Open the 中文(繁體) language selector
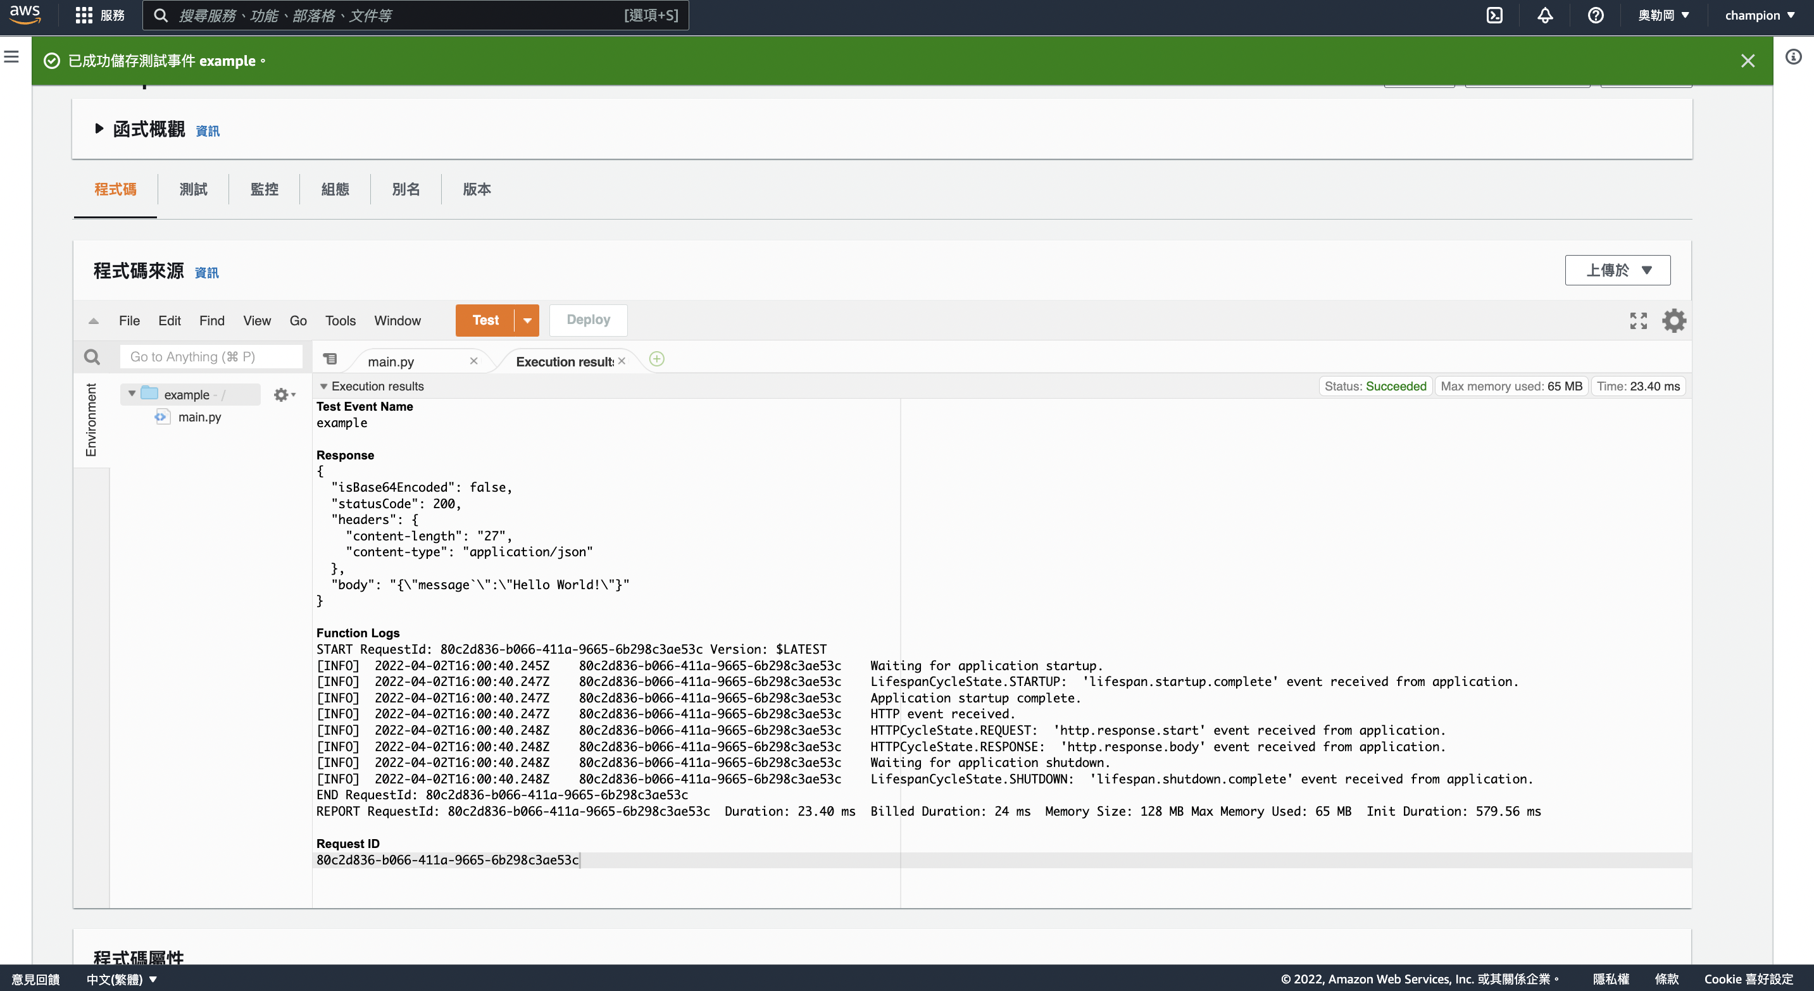1814x991 pixels. tap(121, 979)
